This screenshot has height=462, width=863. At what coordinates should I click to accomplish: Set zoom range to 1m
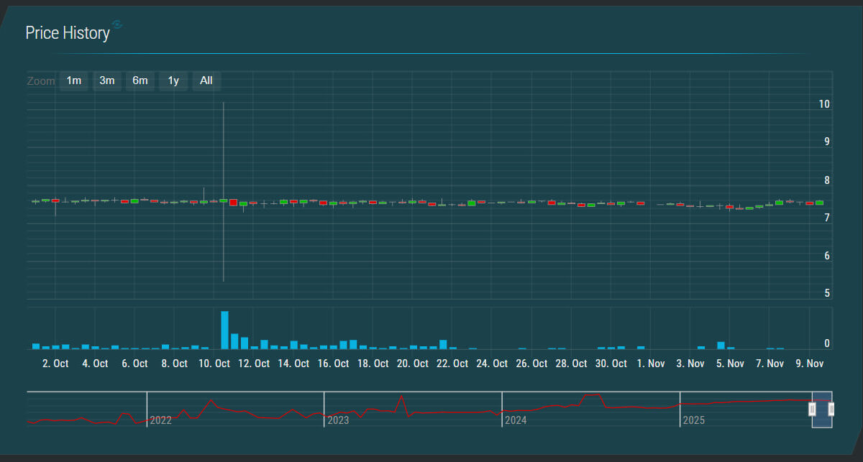[x=73, y=80]
